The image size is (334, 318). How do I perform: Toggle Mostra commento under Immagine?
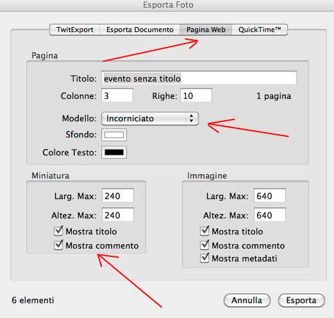click(205, 245)
